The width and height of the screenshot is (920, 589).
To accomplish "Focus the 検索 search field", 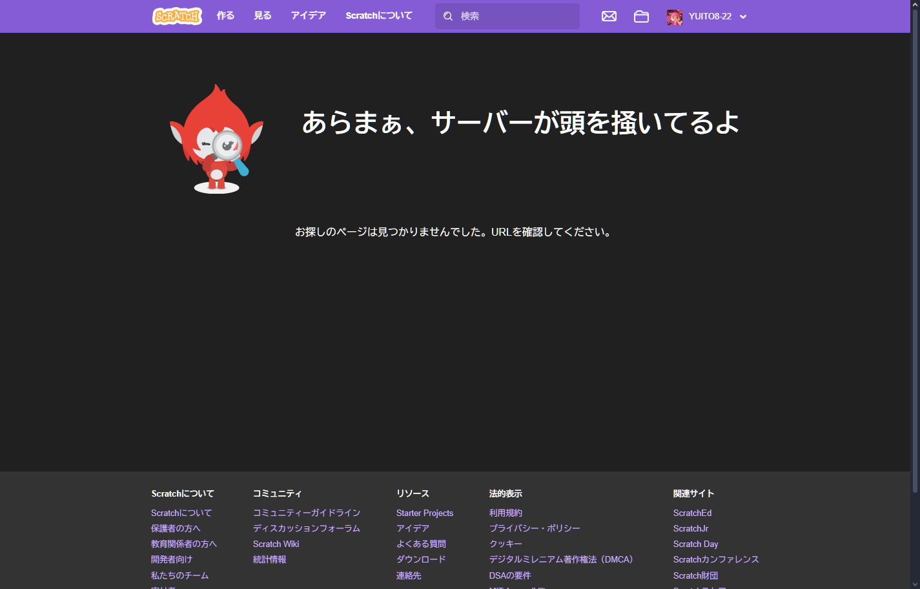I will click(507, 16).
